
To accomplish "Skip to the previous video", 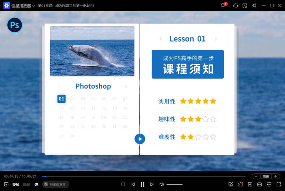I will (x=133, y=184).
